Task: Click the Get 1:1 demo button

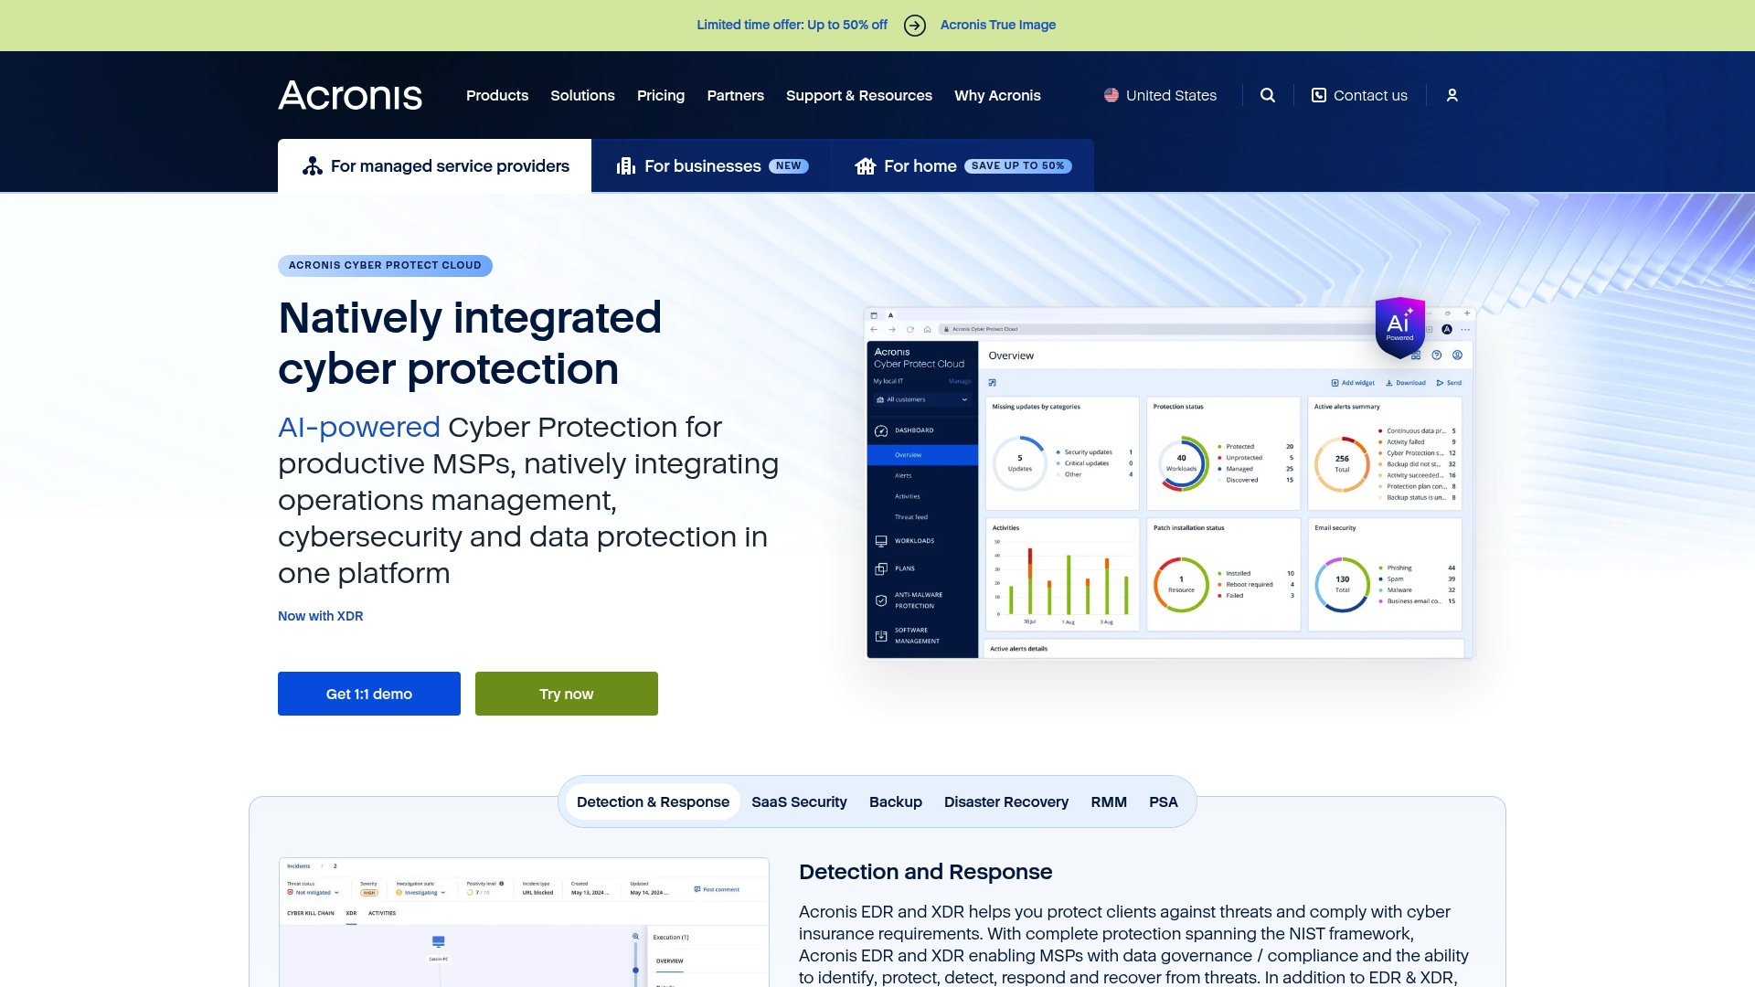Action: [368, 694]
